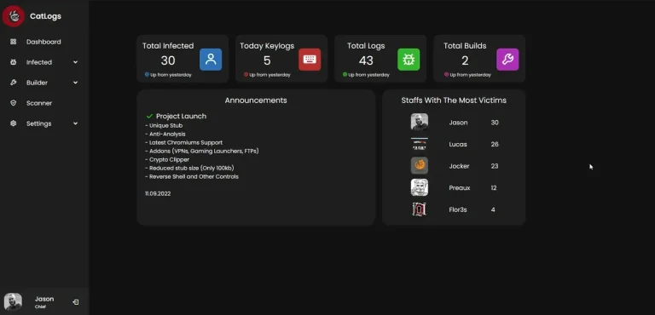
Task: Expand the Infected menu chevron
Action: click(75, 62)
